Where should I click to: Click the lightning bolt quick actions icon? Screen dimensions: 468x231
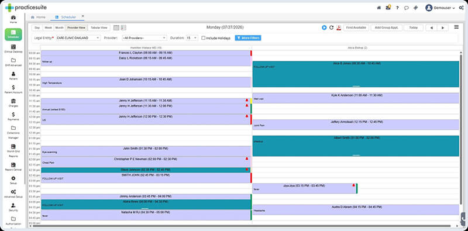[x=415, y=8]
